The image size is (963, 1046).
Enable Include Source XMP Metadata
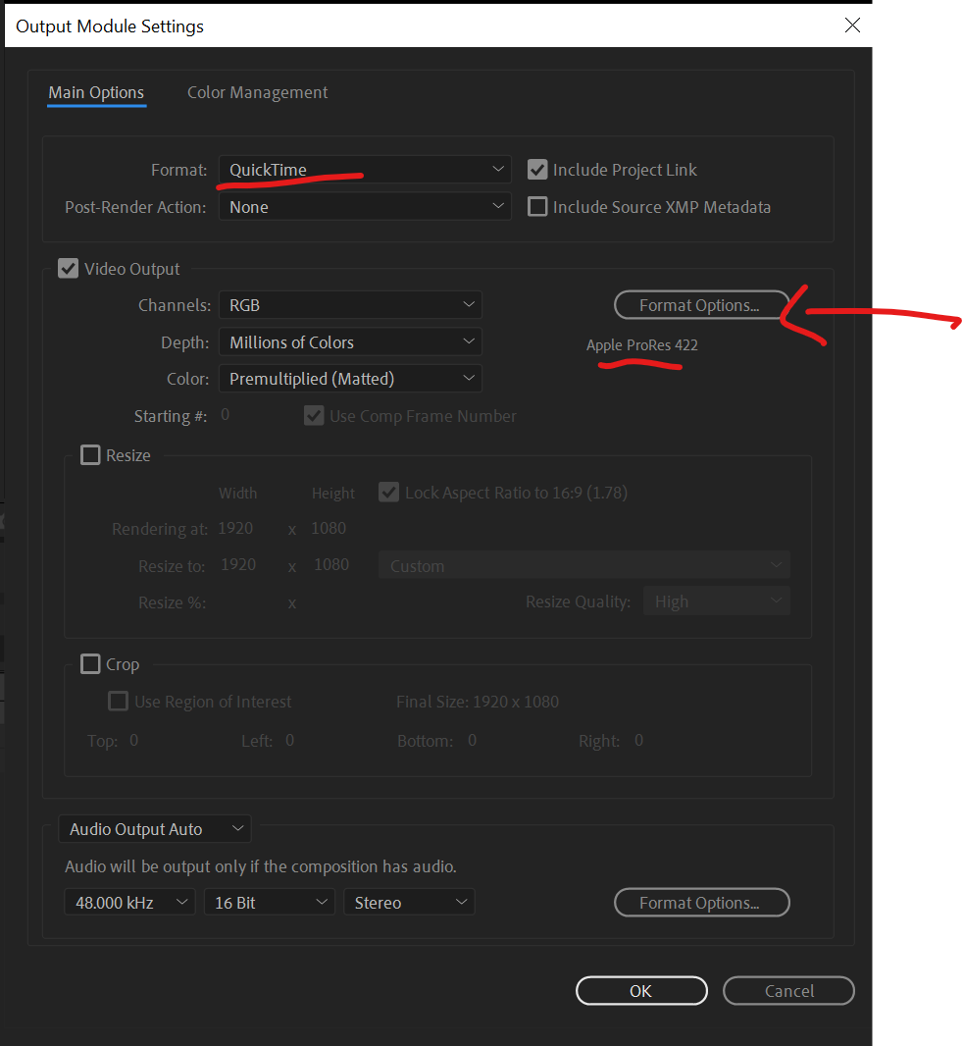(x=537, y=206)
